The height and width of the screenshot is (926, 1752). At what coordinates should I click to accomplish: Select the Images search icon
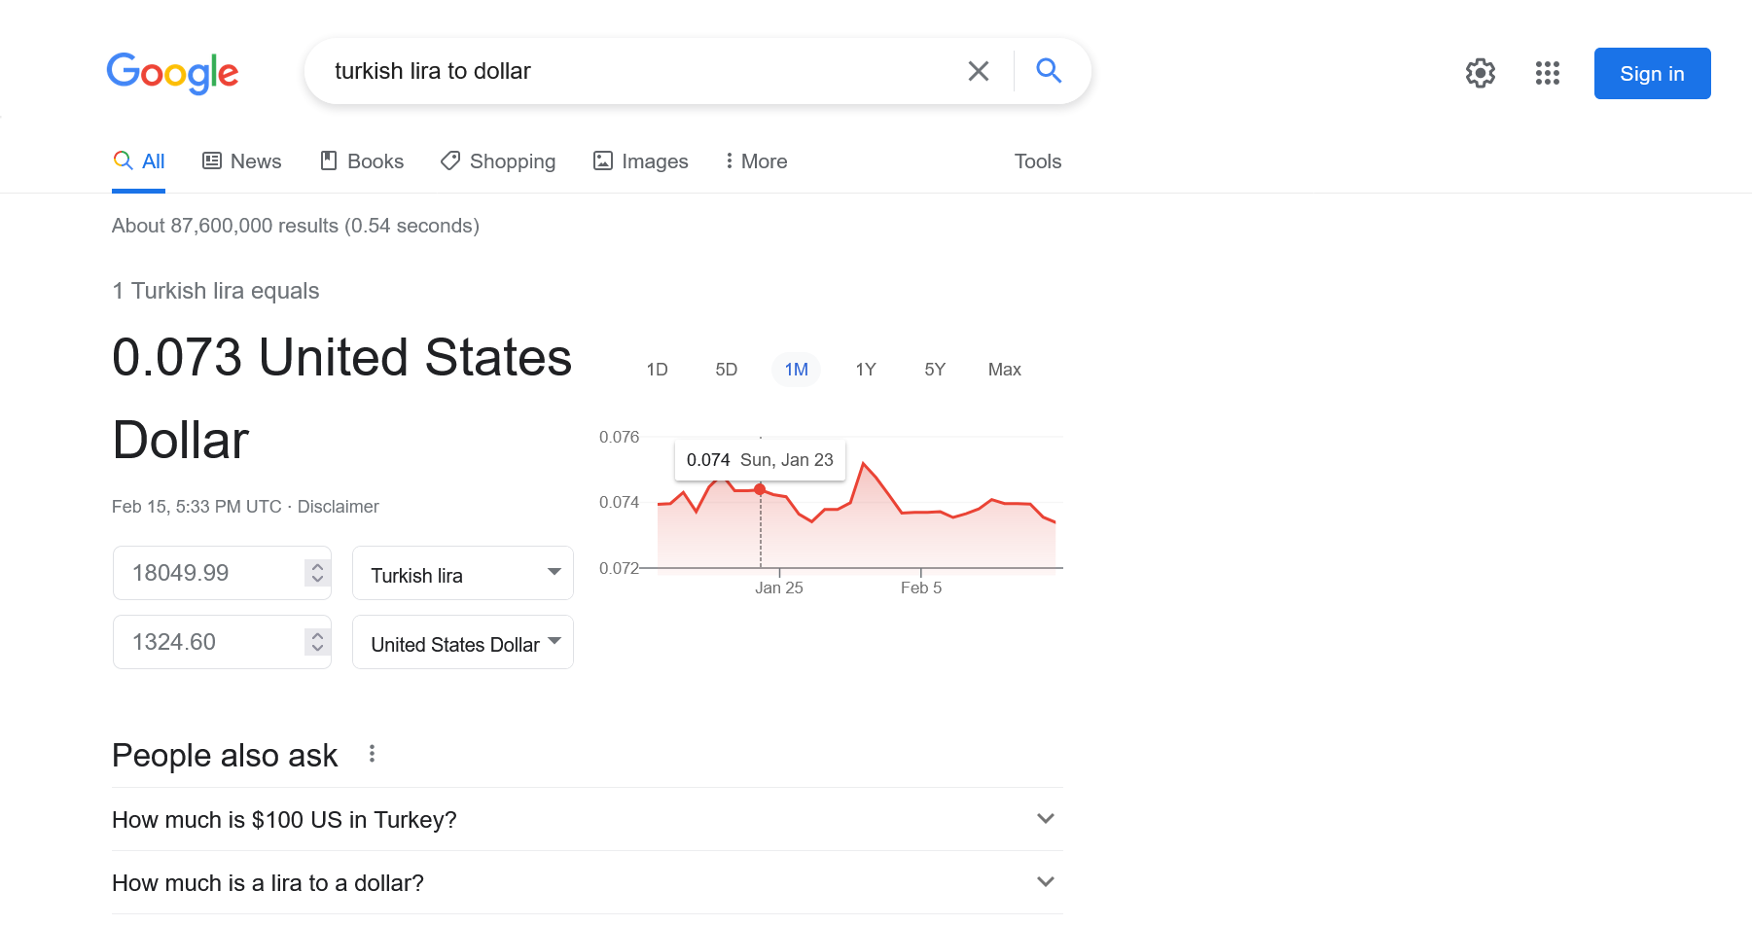pos(603,160)
